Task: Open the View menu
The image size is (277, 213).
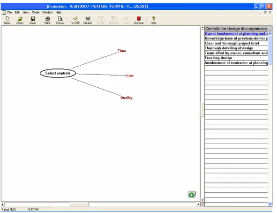Action: 26,12
